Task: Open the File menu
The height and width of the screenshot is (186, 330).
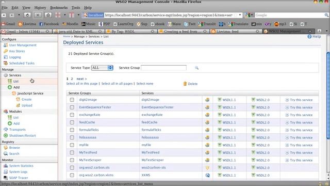Action: [5, 8]
